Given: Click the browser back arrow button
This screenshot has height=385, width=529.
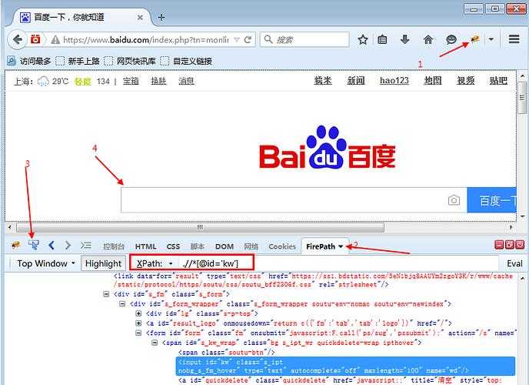Looking at the screenshot, I should 17,39.
